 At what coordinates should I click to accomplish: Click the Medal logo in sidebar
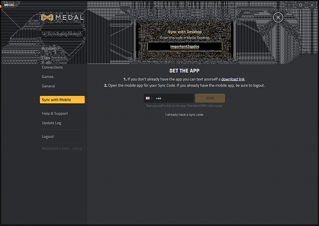[63, 17]
